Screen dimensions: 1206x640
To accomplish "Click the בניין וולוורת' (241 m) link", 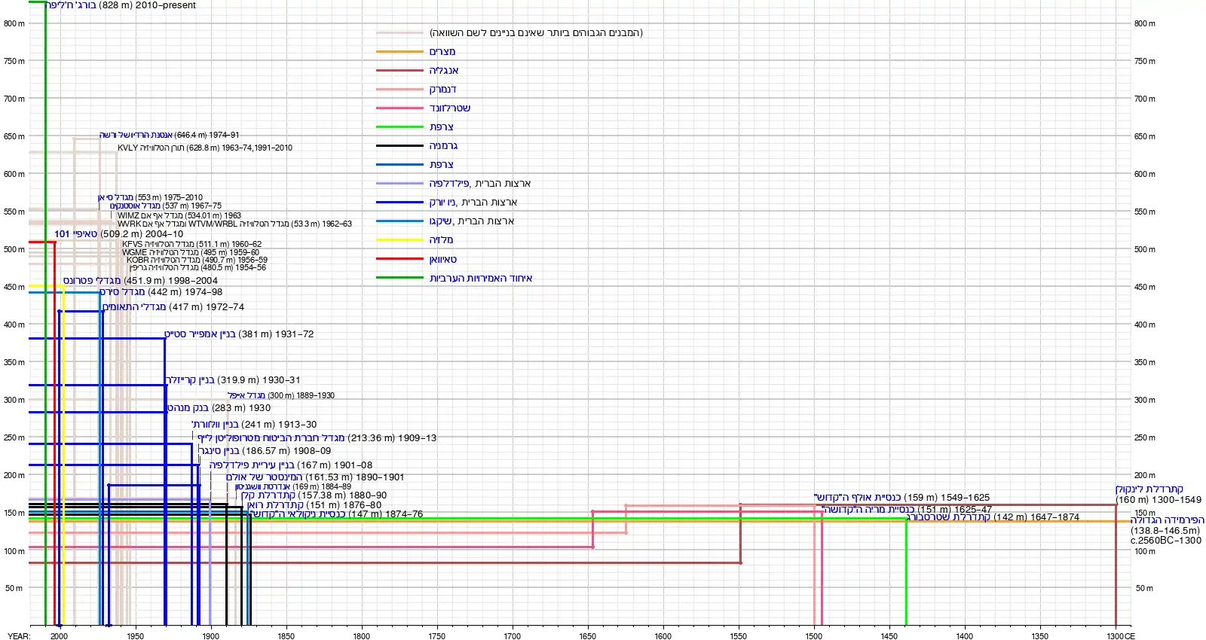I will pos(215,424).
